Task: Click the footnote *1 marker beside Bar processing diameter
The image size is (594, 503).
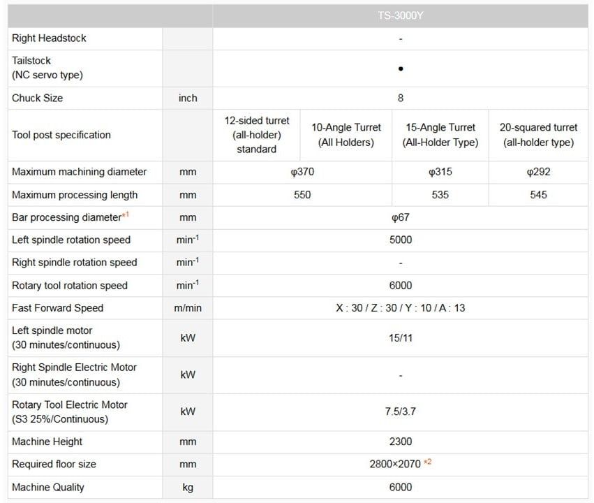Action: point(125,215)
